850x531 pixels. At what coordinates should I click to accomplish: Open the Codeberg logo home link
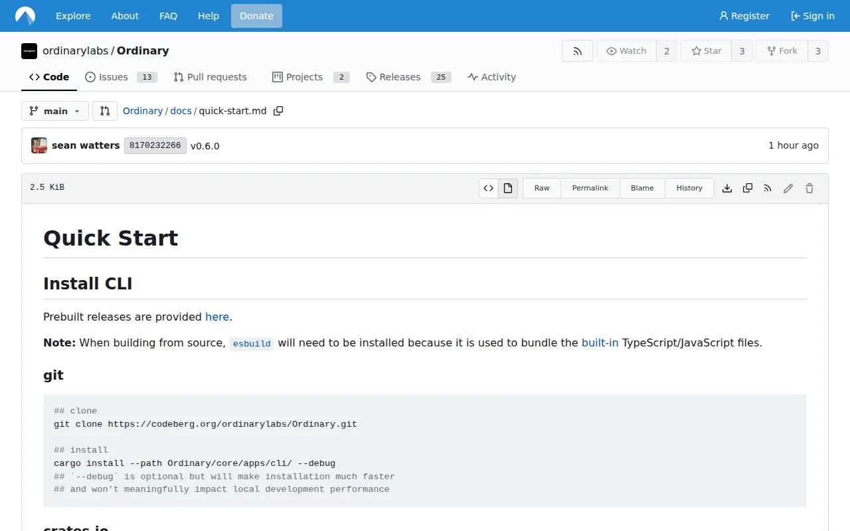click(25, 16)
